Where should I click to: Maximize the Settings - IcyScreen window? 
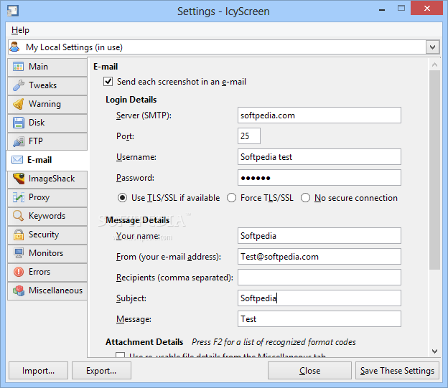click(401, 9)
